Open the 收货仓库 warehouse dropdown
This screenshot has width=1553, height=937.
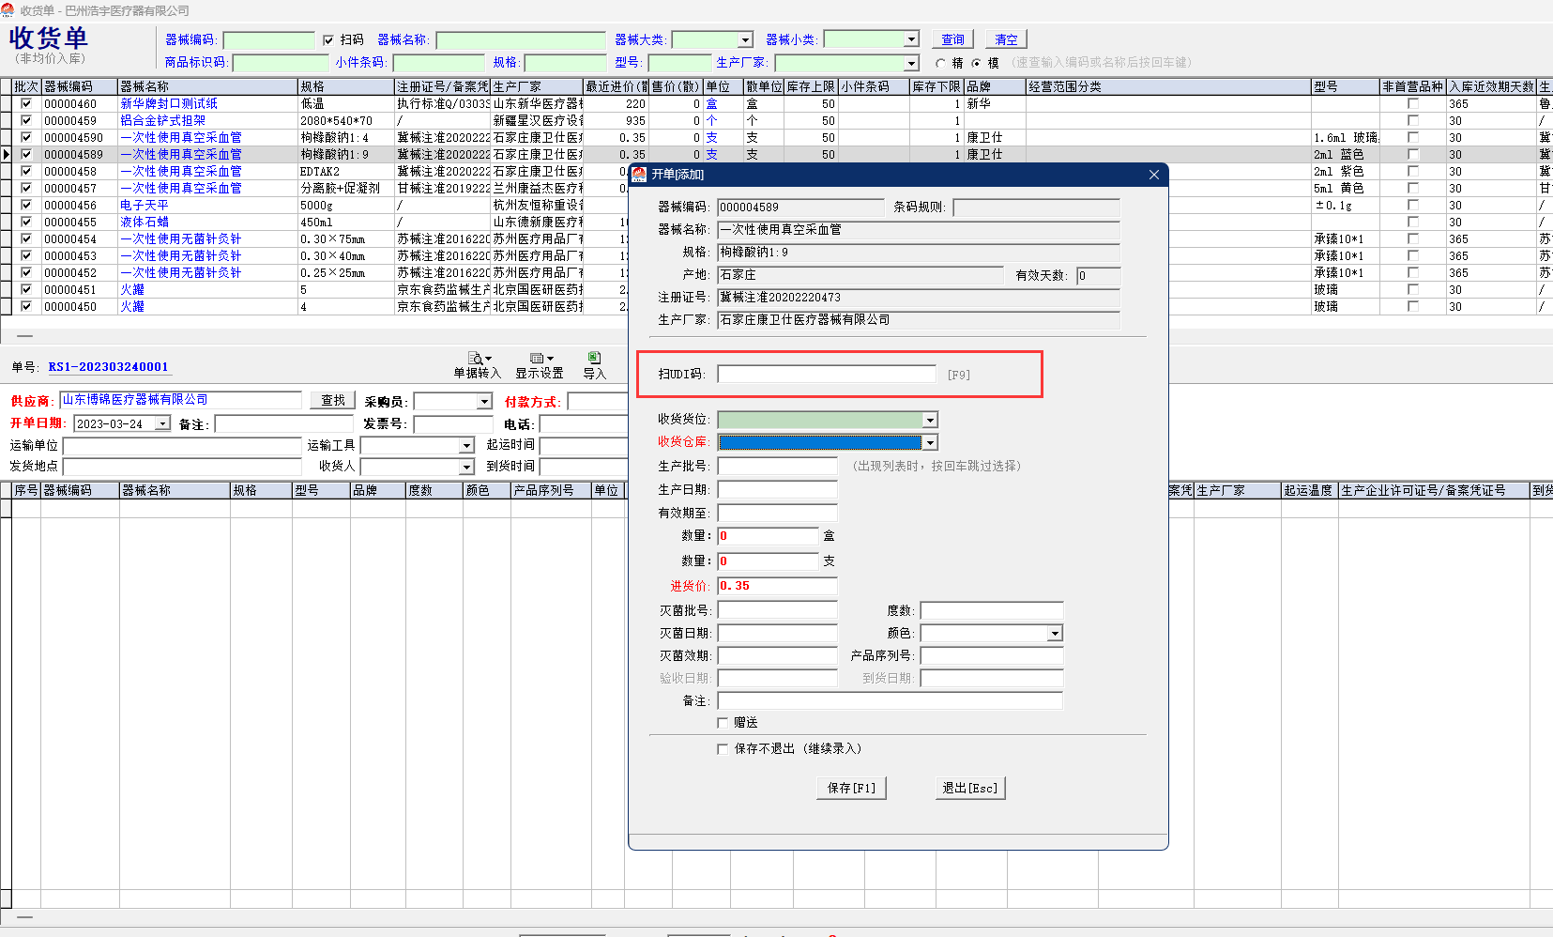tap(930, 443)
